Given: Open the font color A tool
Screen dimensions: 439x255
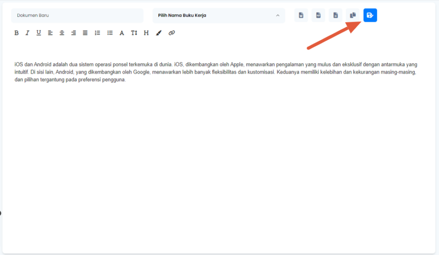Looking at the screenshot, I should point(122,33).
